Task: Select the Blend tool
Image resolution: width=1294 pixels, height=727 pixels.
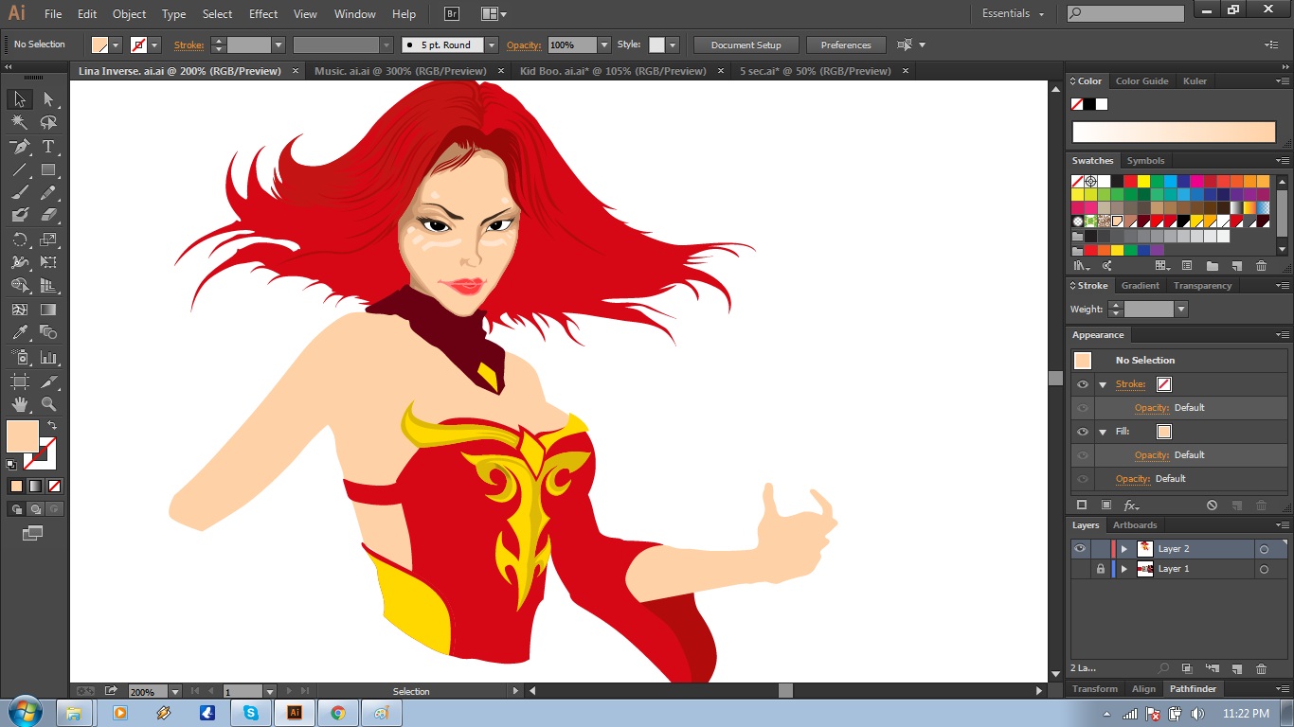Action: pyautogui.click(x=48, y=333)
